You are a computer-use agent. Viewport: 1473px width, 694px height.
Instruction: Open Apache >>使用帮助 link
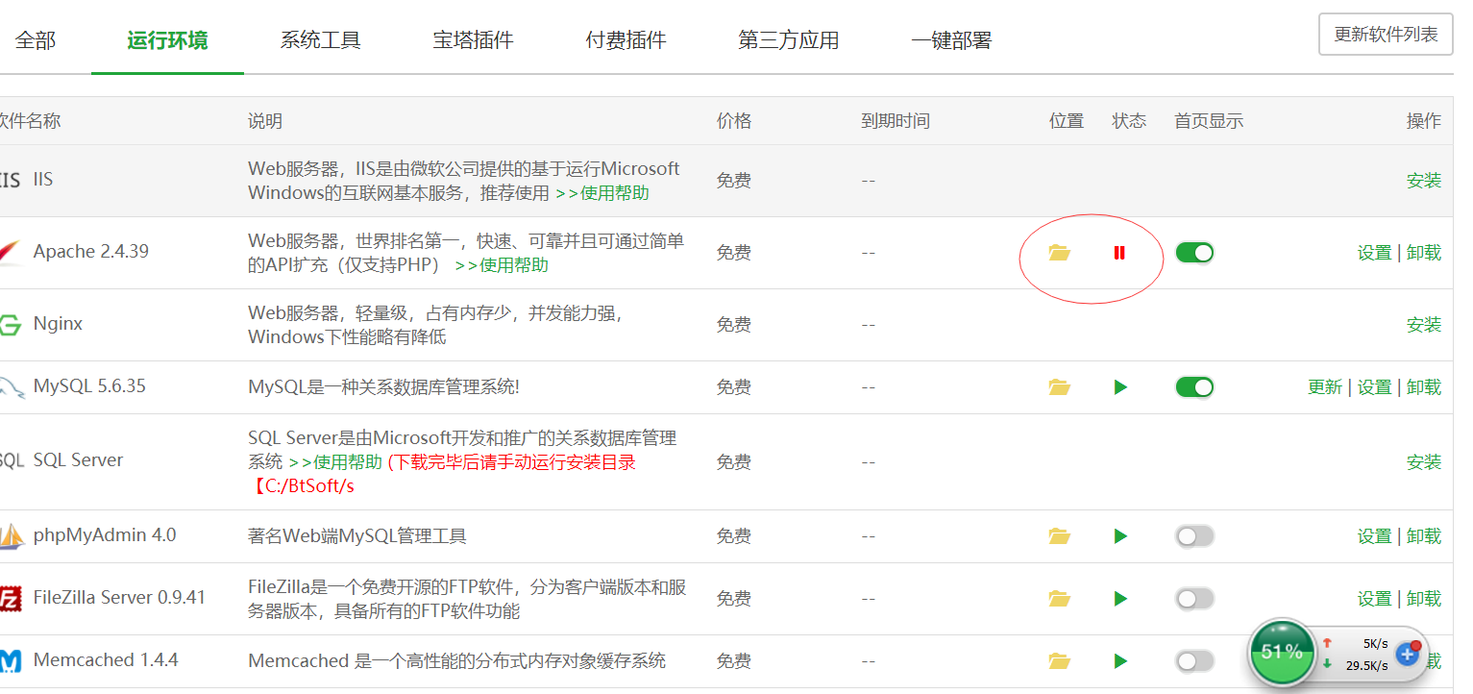coord(502,265)
